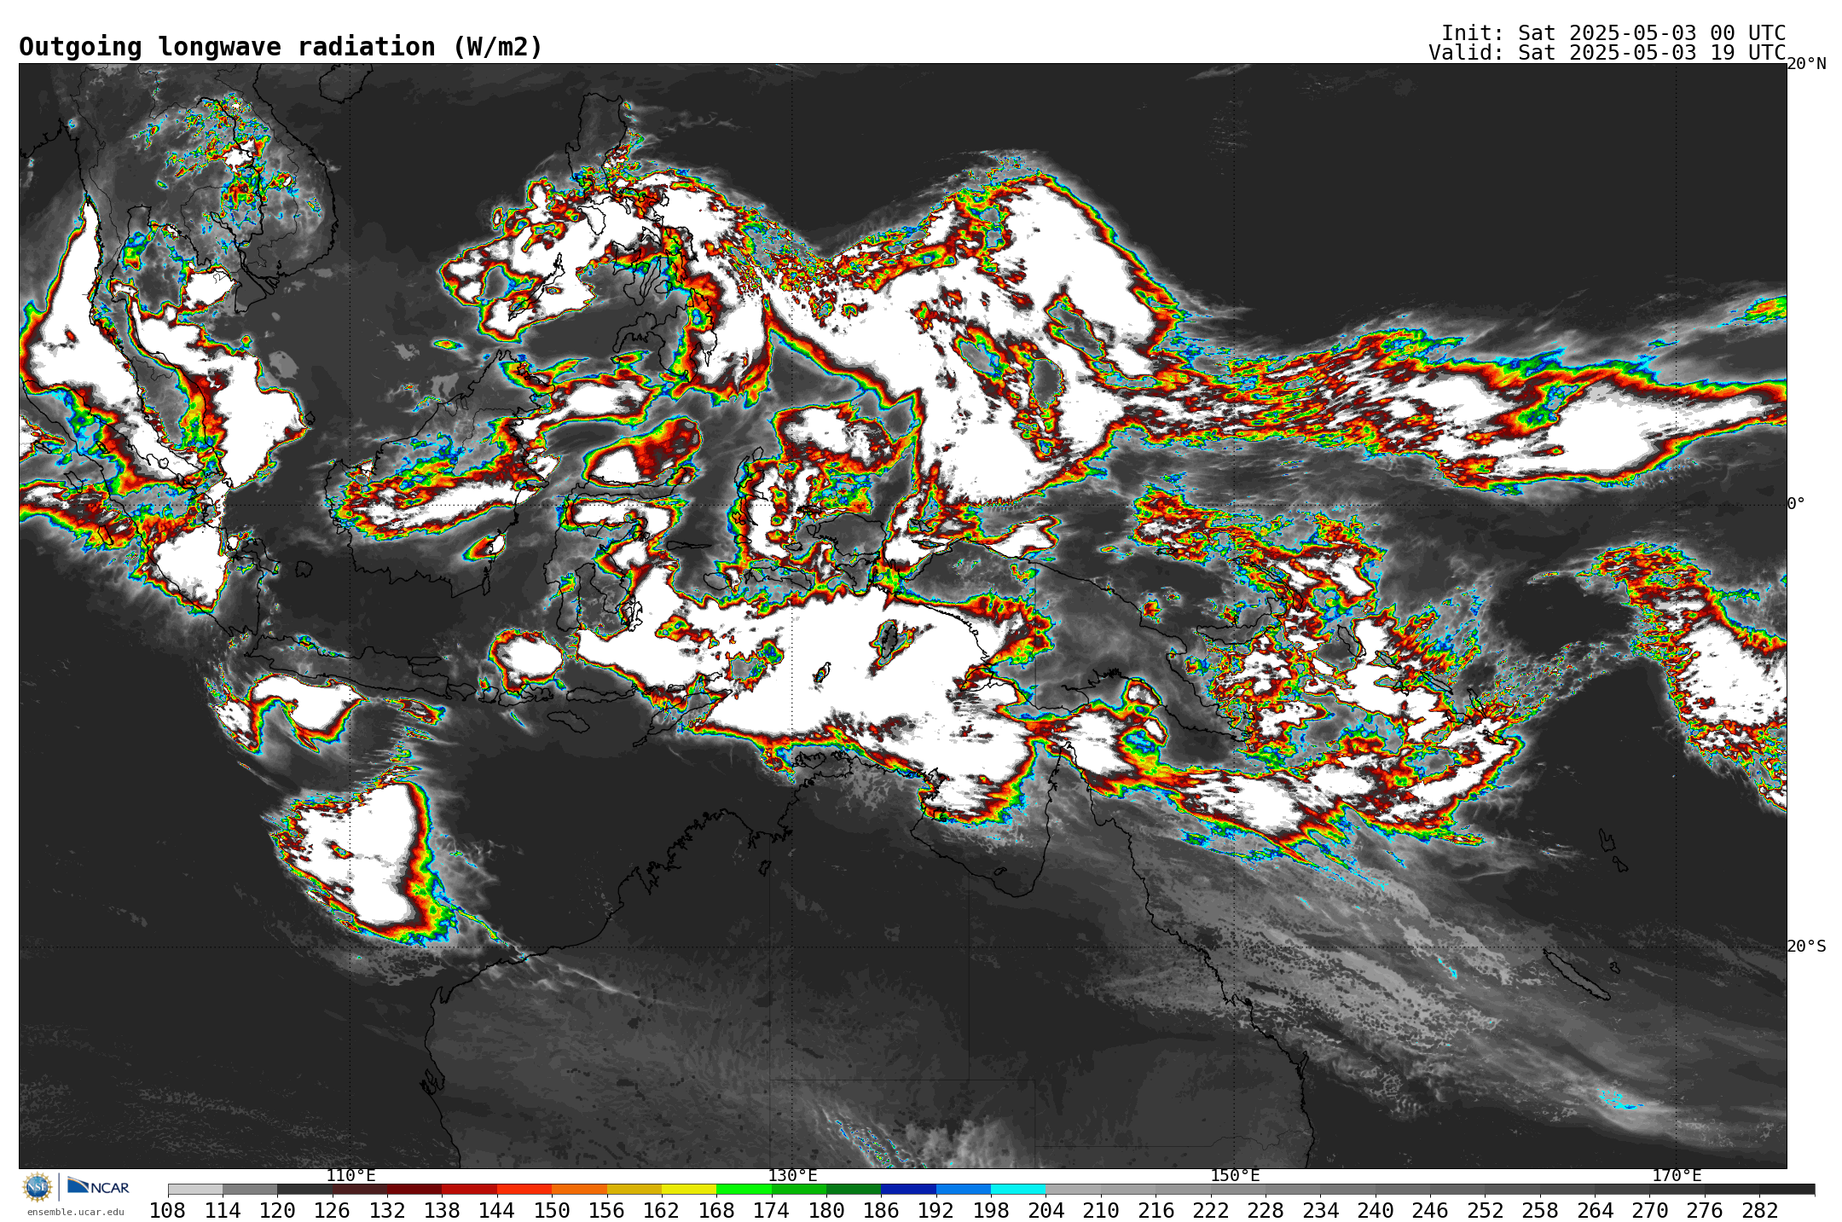The width and height of the screenshot is (1842, 1222).
Task: Pick the navy blue 186–192 colorbar swatch
Action: point(908,1190)
